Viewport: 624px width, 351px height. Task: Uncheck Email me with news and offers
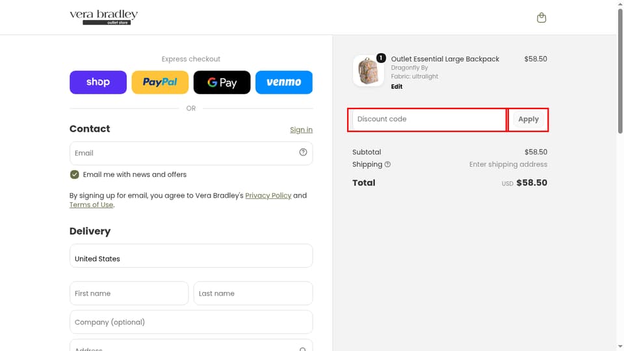[74, 175]
